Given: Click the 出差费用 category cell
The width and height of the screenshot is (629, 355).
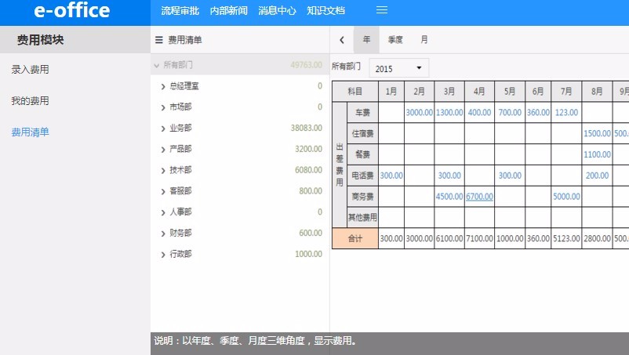Looking at the screenshot, I should point(340,165).
